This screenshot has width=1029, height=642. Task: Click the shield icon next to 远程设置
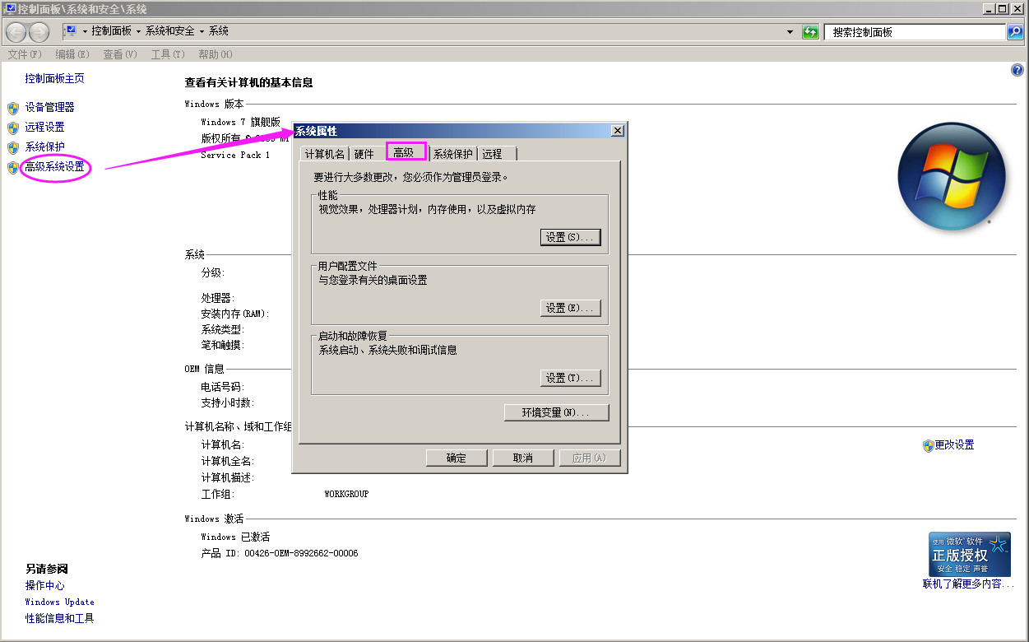12,128
